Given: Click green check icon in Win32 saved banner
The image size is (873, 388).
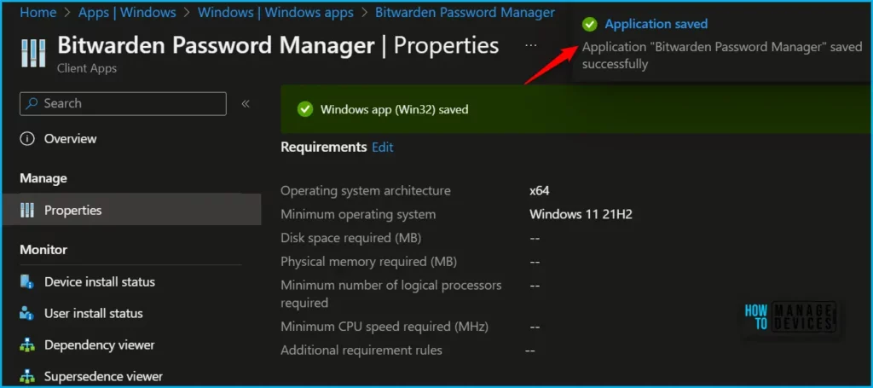Looking at the screenshot, I should point(305,109).
